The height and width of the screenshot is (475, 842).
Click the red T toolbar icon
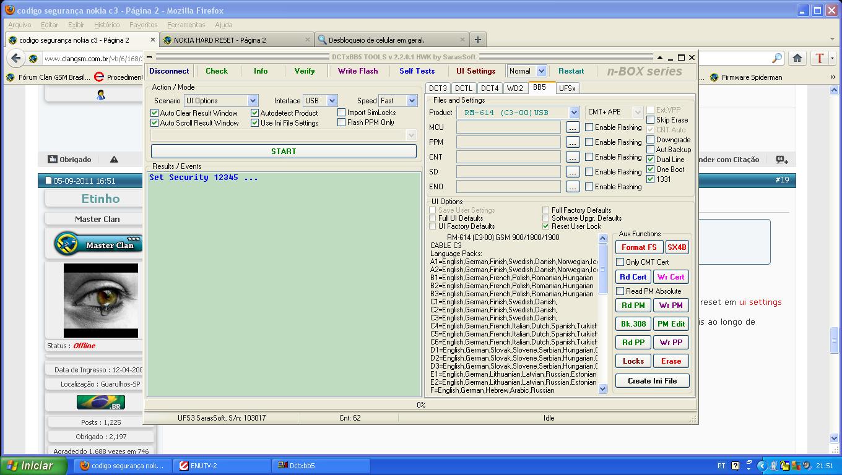tap(820, 58)
